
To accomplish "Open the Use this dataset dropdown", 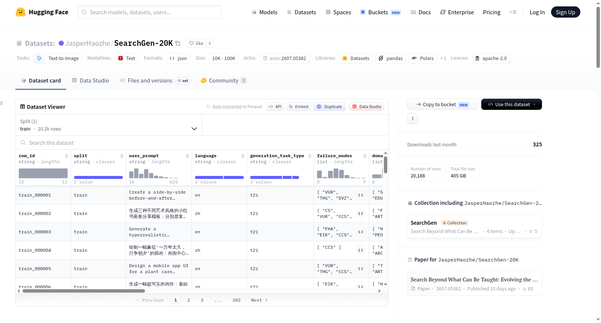I will coord(511,104).
